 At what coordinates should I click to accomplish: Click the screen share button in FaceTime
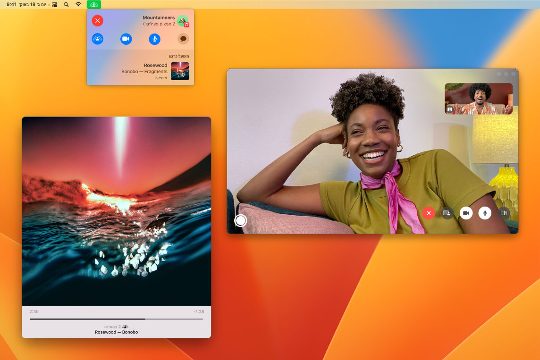click(447, 213)
